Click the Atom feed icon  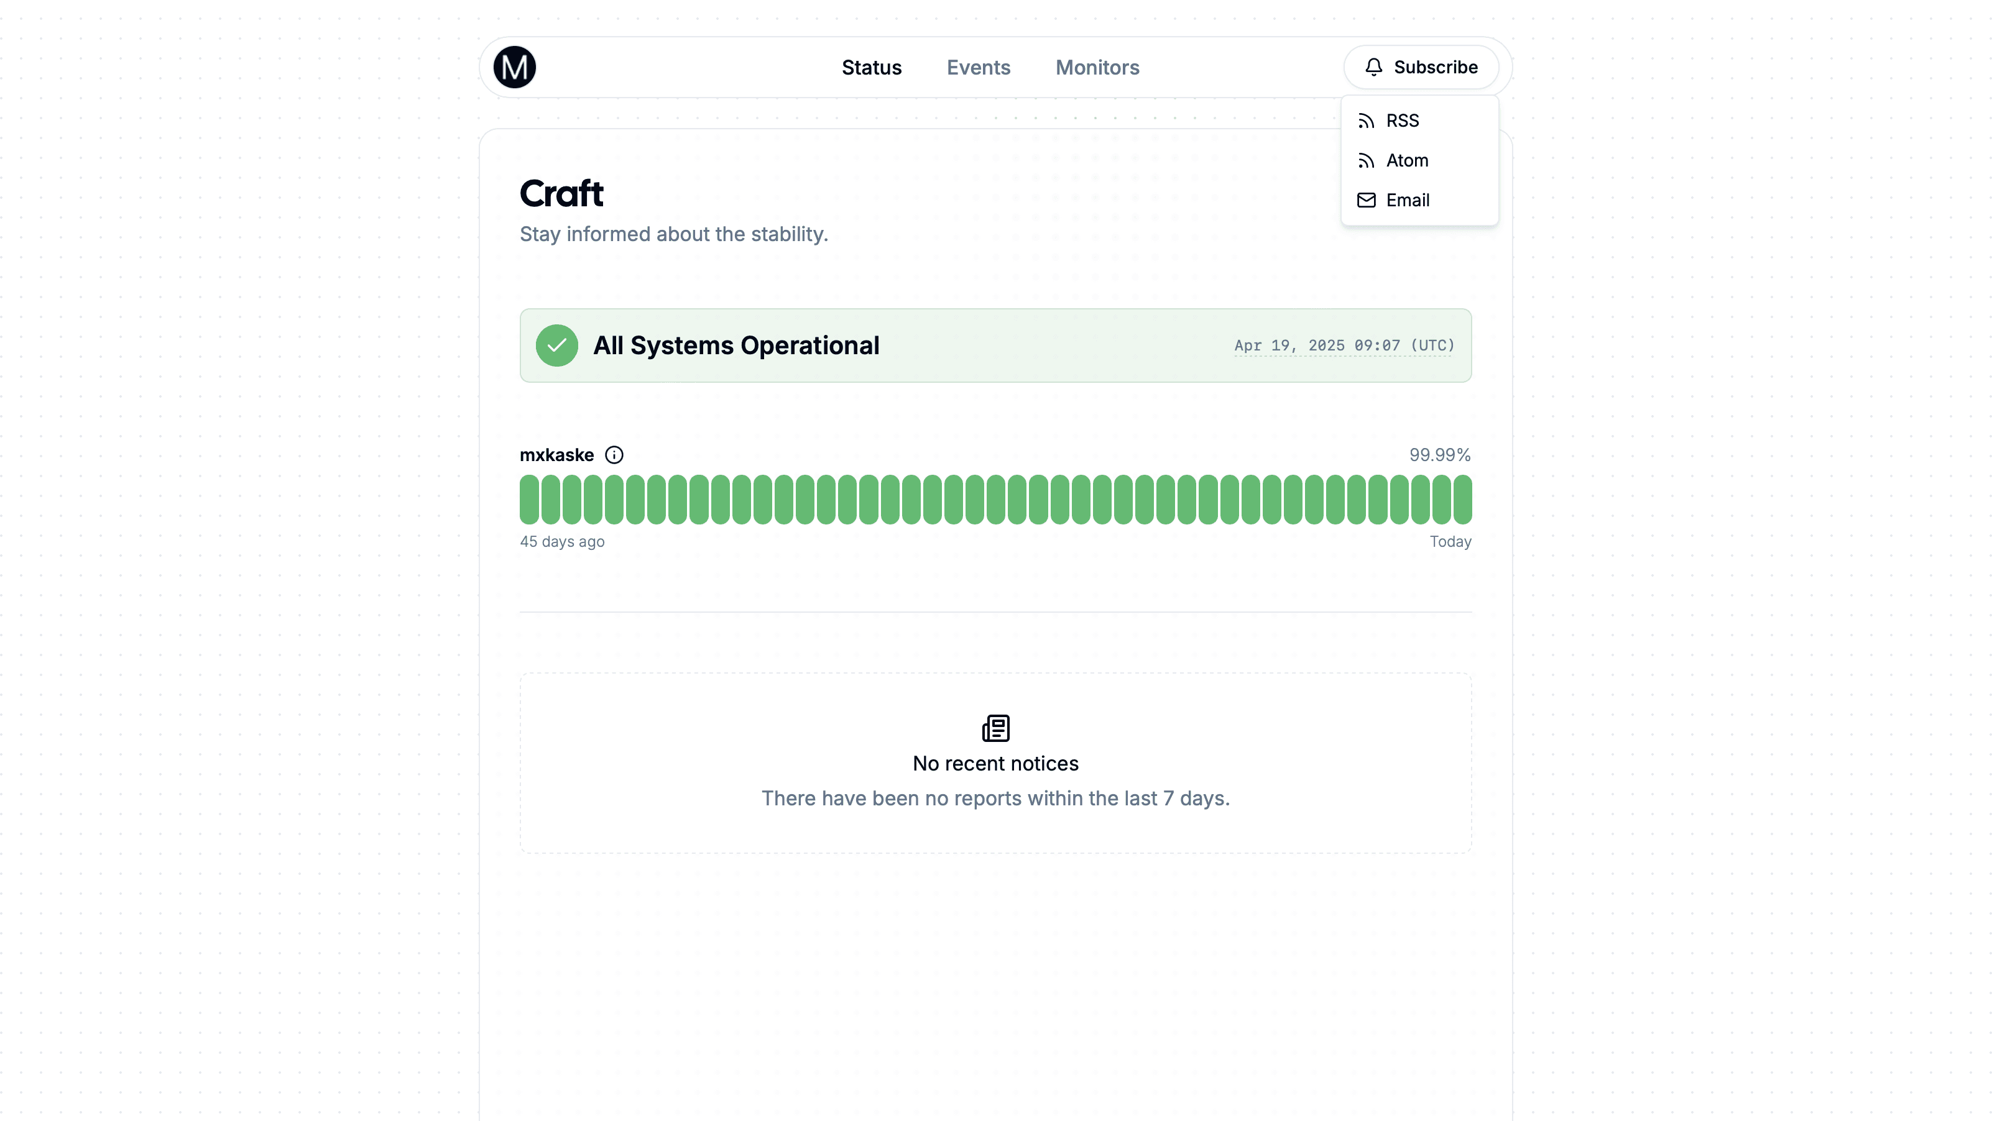coord(1366,161)
